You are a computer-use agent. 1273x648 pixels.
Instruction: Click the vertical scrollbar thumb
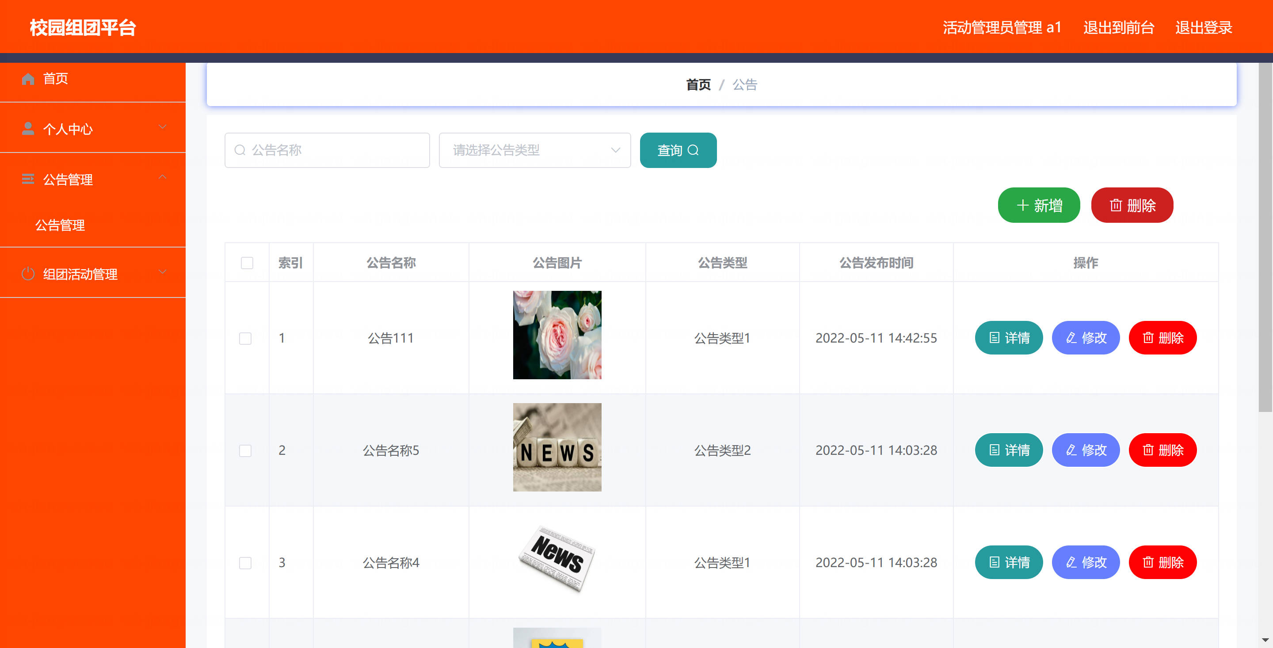click(1265, 237)
